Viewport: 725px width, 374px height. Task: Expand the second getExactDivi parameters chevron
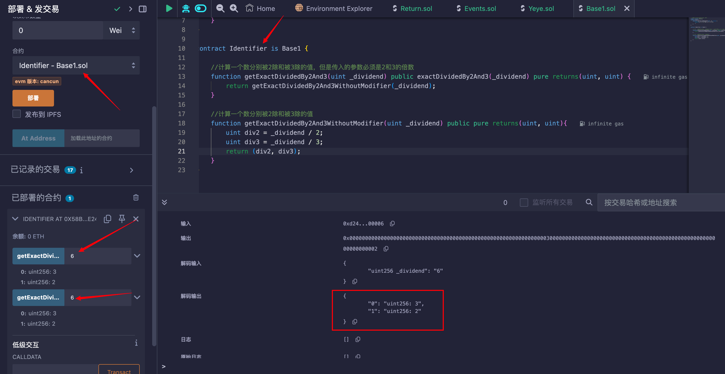pos(137,297)
